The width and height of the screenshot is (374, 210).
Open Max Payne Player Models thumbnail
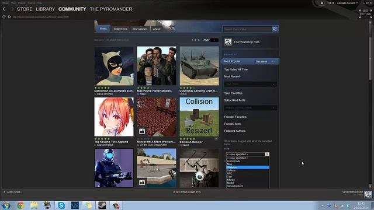(157, 66)
